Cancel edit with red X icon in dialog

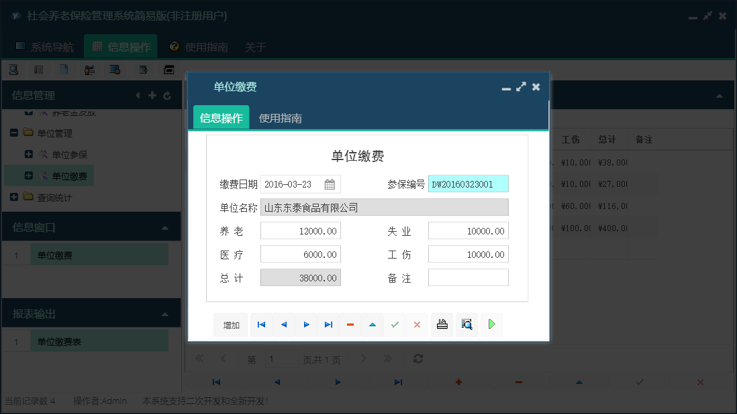pyautogui.click(x=416, y=324)
